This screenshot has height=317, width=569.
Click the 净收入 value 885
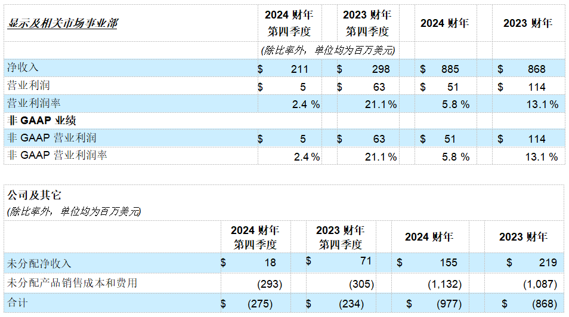pyautogui.click(x=450, y=69)
